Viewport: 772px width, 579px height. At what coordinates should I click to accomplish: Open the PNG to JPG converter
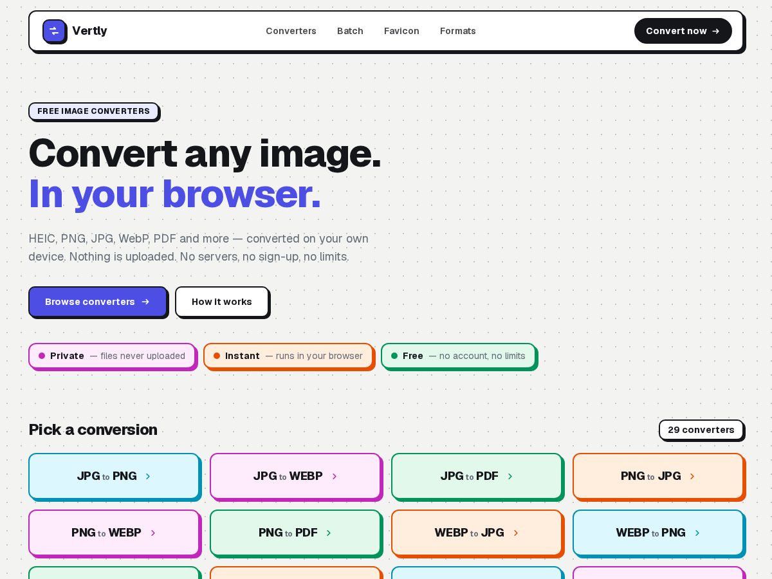click(x=658, y=476)
